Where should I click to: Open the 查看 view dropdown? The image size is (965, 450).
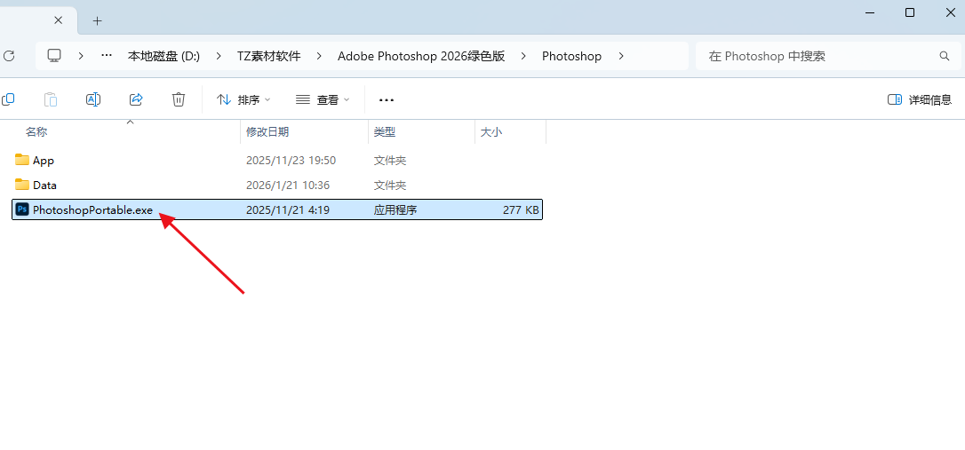323,99
